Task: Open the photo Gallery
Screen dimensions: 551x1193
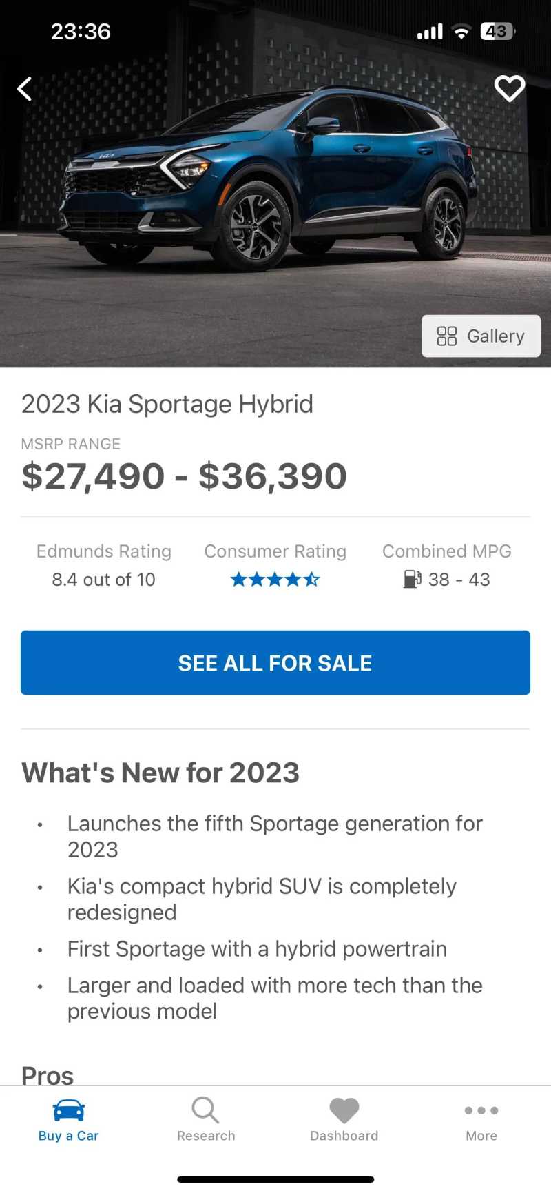Action: tap(481, 336)
